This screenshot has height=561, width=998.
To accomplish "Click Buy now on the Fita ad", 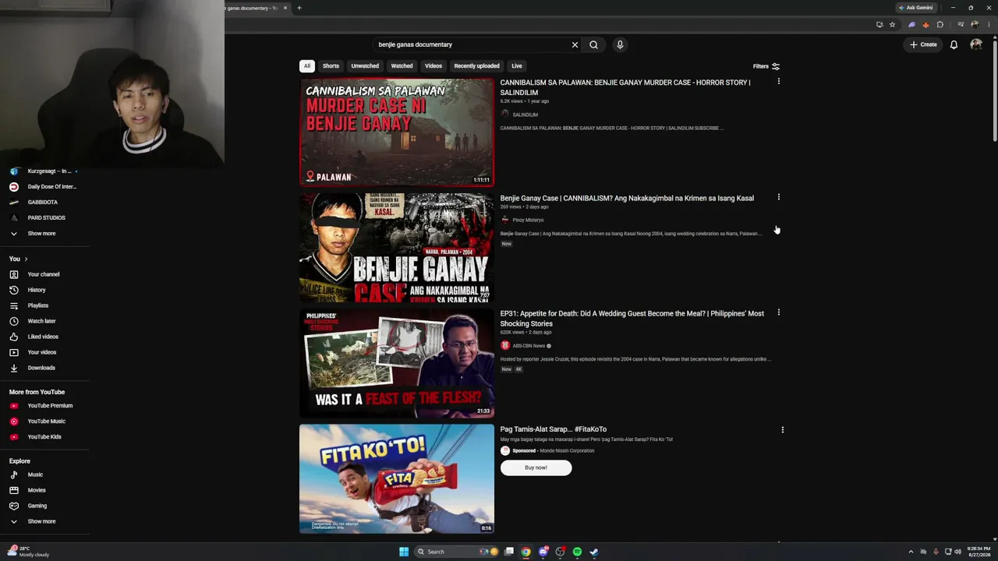I will [536, 467].
